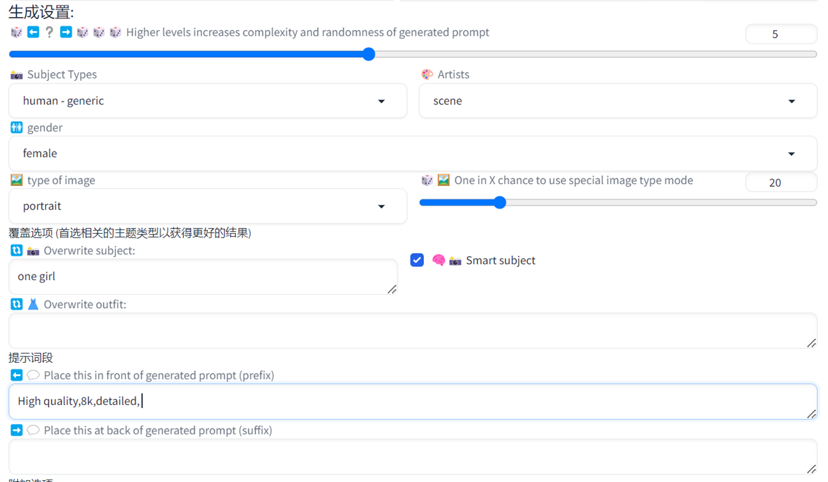Click the blue left arrow icon near dice
This screenshot has width=828, height=482.
tap(32, 32)
